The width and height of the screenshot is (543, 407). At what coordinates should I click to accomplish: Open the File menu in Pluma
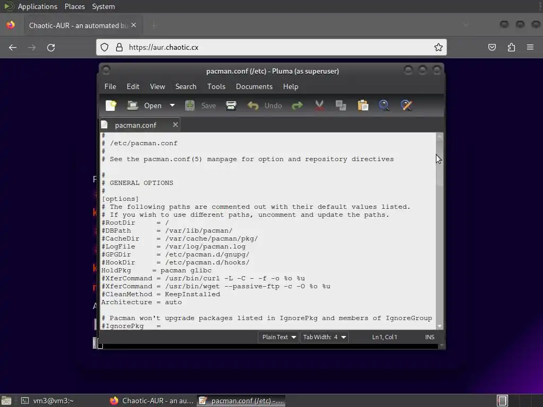(x=110, y=86)
